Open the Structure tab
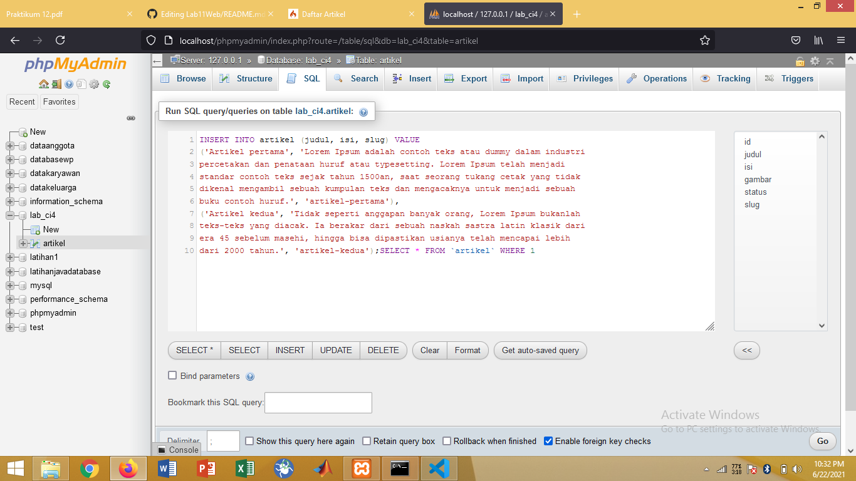Image resolution: width=856 pixels, height=481 pixels. (x=245, y=78)
